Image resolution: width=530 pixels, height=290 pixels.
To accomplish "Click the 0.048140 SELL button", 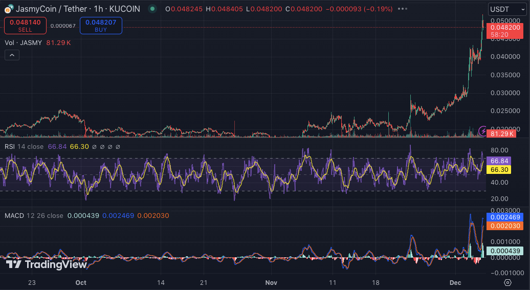I will click(25, 26).
